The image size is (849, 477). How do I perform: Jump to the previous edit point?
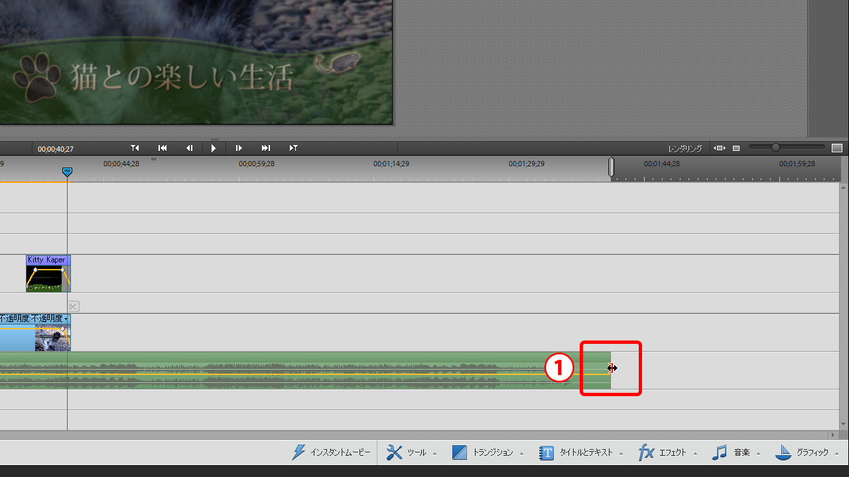163,148
